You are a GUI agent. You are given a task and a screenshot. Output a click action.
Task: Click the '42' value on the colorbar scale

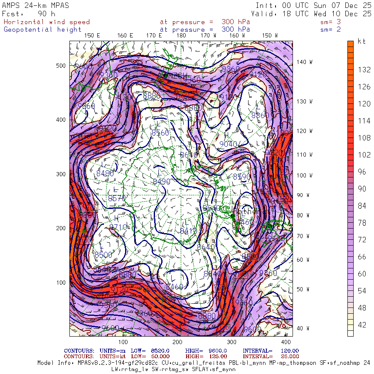tap(362, 325)
